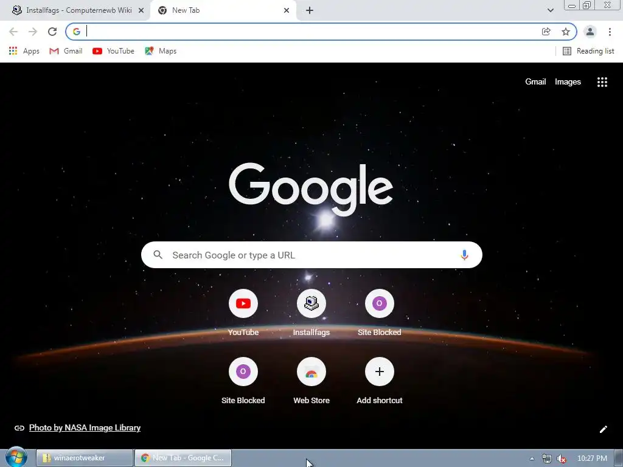
Task: Open the Reading list
Action: (588, 51)
